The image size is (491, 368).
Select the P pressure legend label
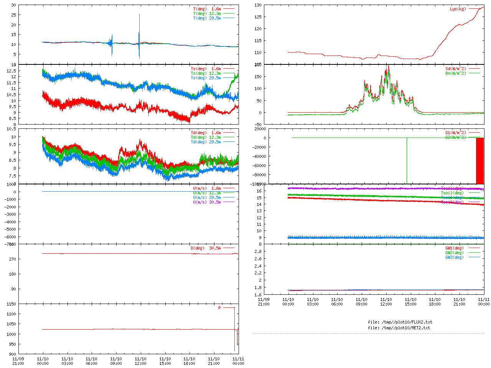tap(220, 308)
